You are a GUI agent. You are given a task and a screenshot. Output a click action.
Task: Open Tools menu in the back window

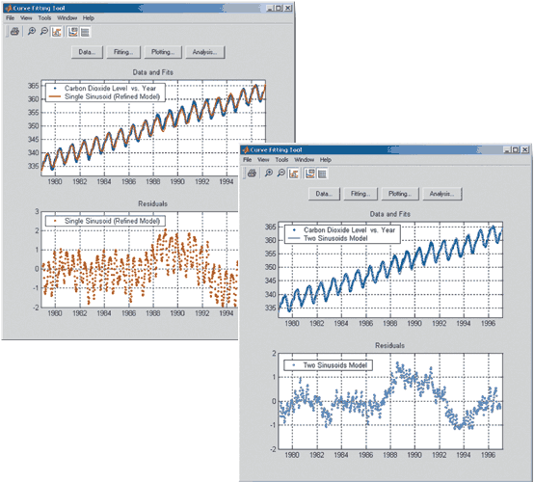(x=44, y=18)
